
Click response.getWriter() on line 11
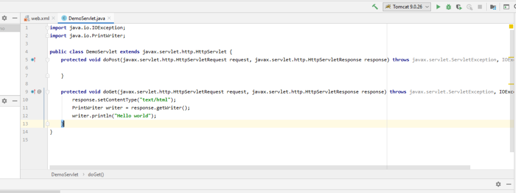pos(159,108)
